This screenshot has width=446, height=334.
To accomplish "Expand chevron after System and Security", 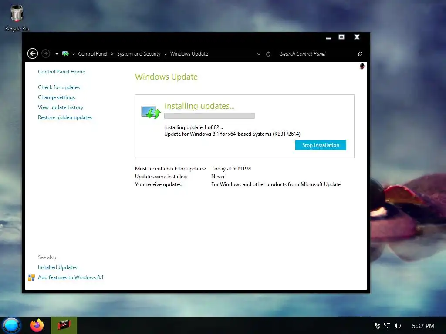I will [165, 54].
